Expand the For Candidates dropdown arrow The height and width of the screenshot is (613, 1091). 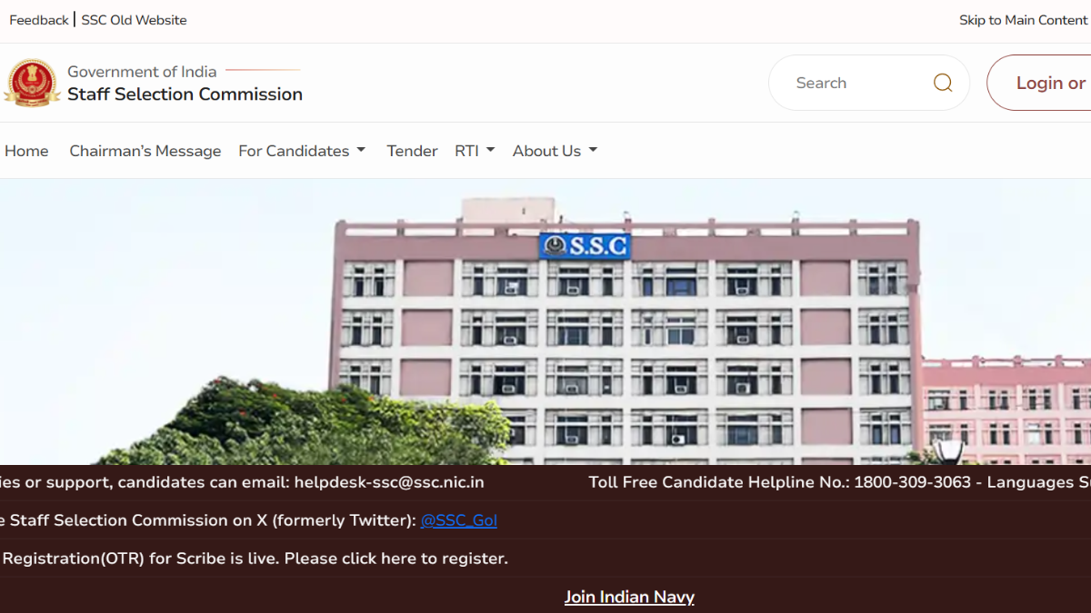coord(361,151)
